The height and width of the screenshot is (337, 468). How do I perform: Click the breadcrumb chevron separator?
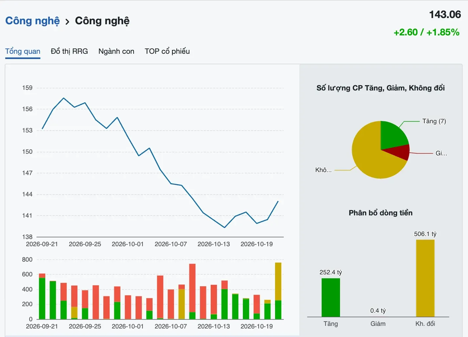click(67, 22)
